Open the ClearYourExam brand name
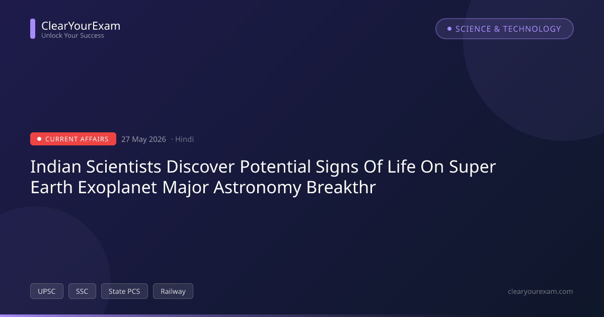 coord(81,26)
